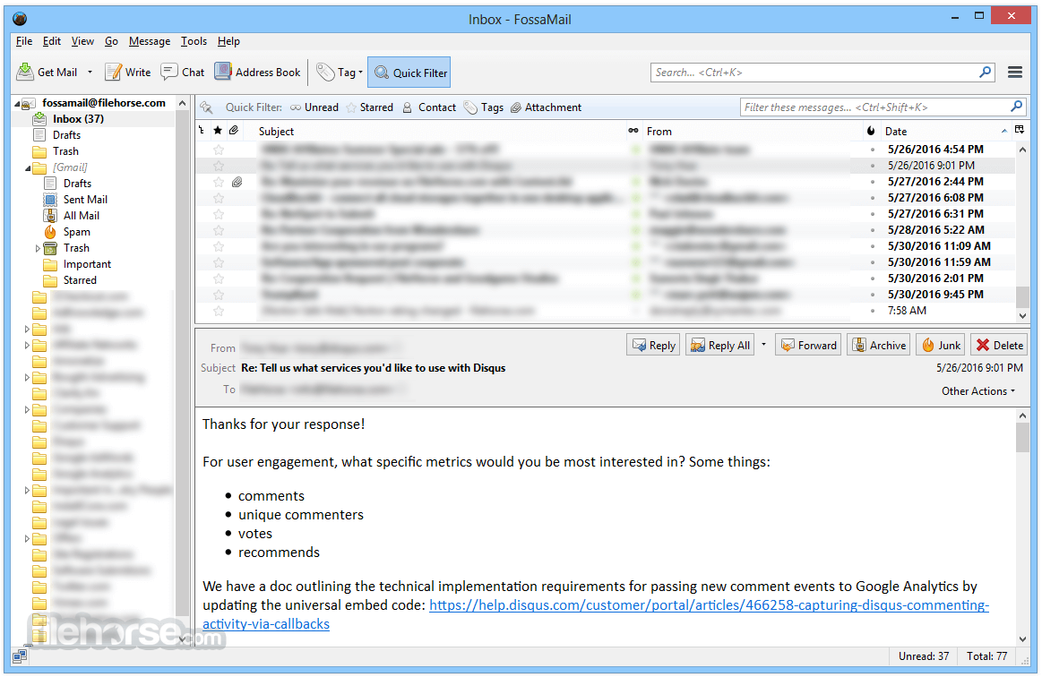
Task: Toggle the Starred quick filter
Action: pos(370,107)
